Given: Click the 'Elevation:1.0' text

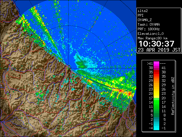Looking at the screenshot, I should 151,34.
